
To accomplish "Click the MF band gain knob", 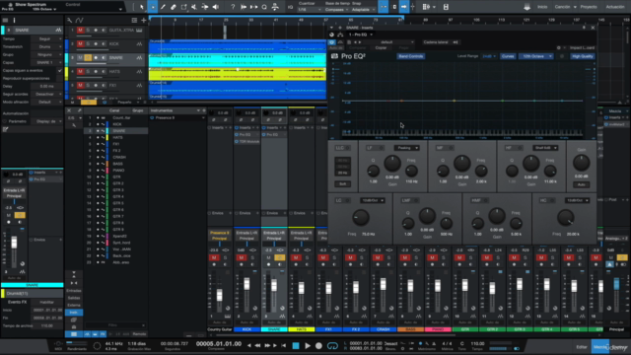I will pos(462,164).
